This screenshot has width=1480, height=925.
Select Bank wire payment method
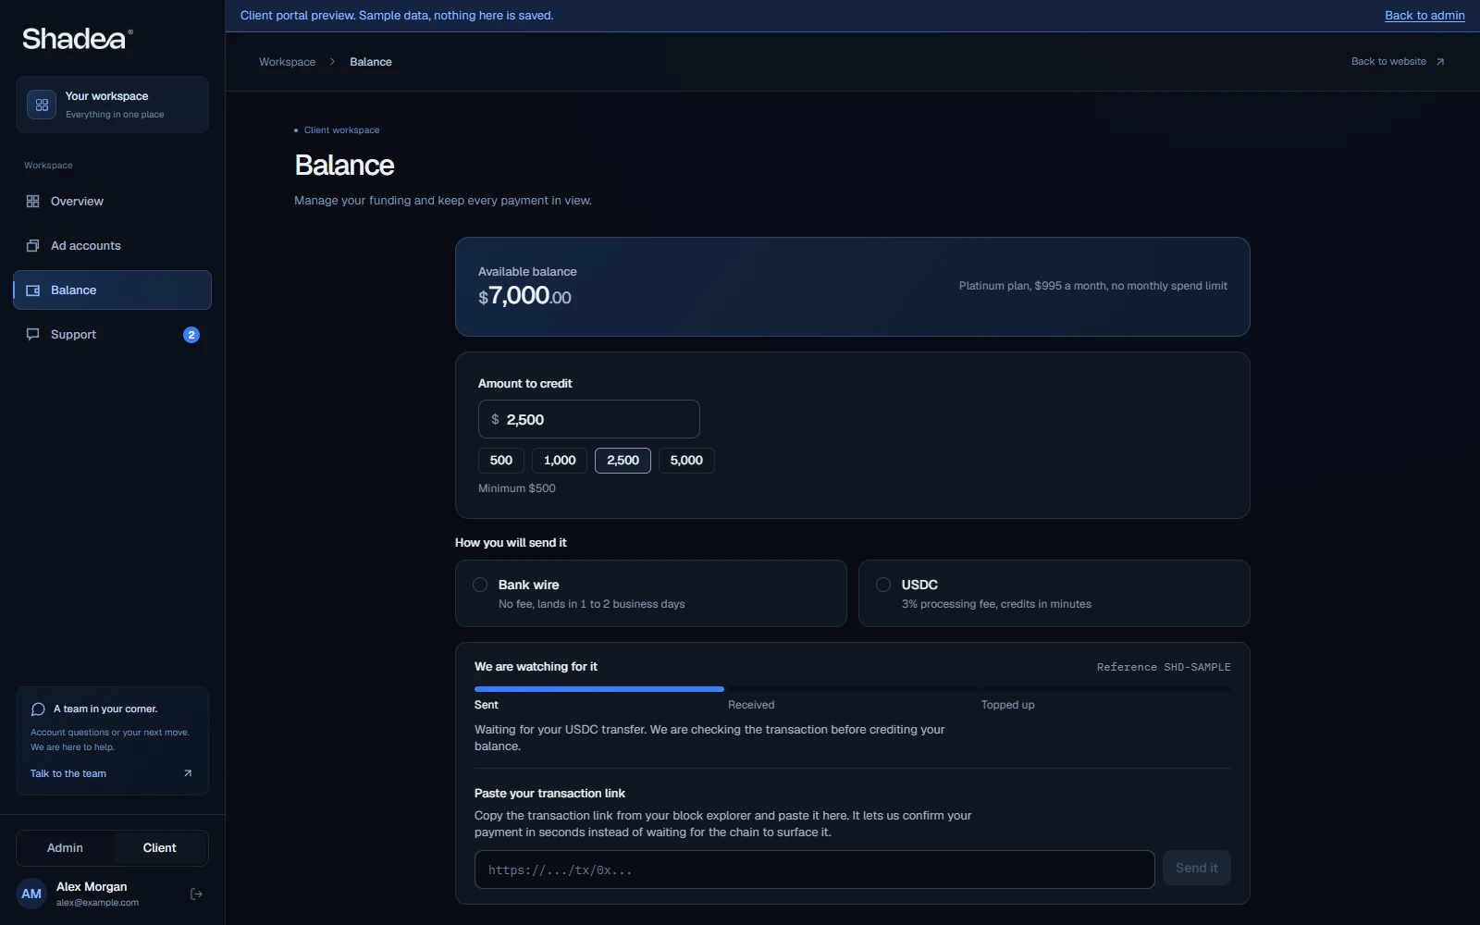(x=651, y=594)
